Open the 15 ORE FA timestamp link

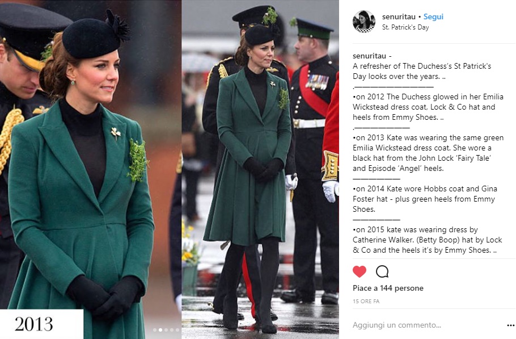tap(366, 301)
